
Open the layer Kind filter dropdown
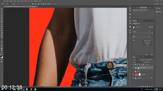coord(136,60)
